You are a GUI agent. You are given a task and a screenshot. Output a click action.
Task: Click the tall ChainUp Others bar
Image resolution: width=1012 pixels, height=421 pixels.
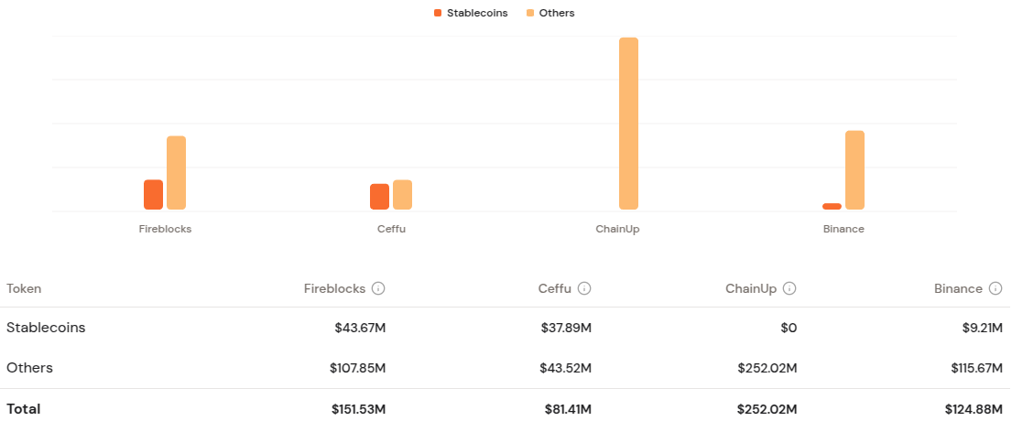(628, 124)
